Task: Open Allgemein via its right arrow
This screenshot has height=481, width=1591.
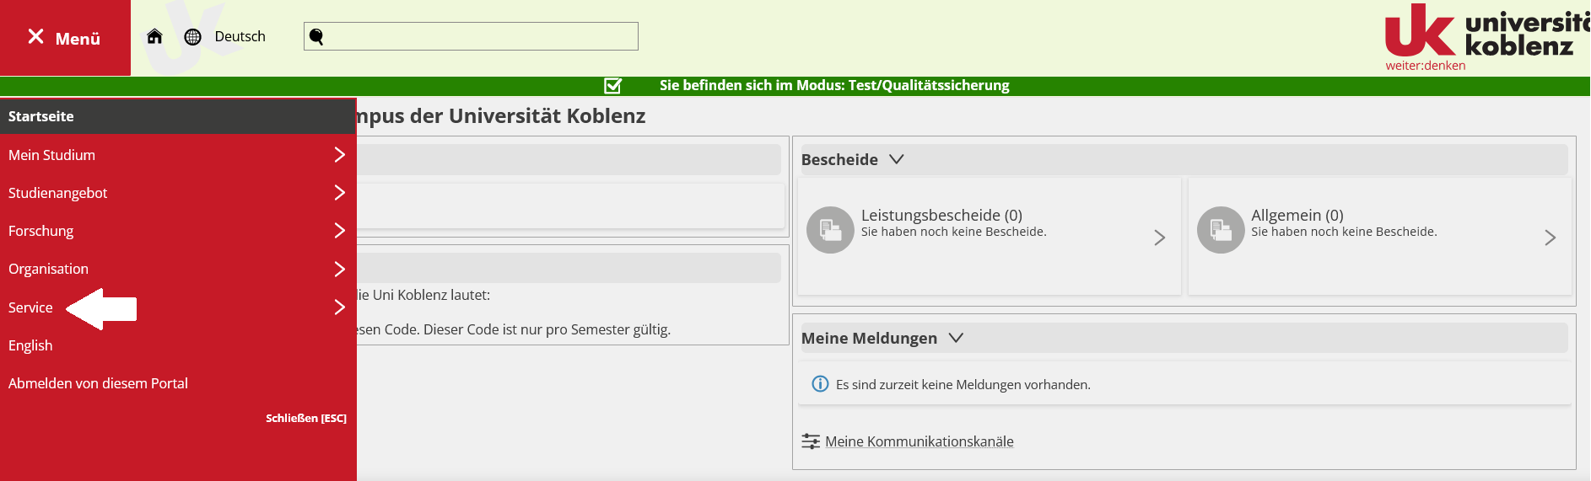Action: click(x=1551, y=238)
